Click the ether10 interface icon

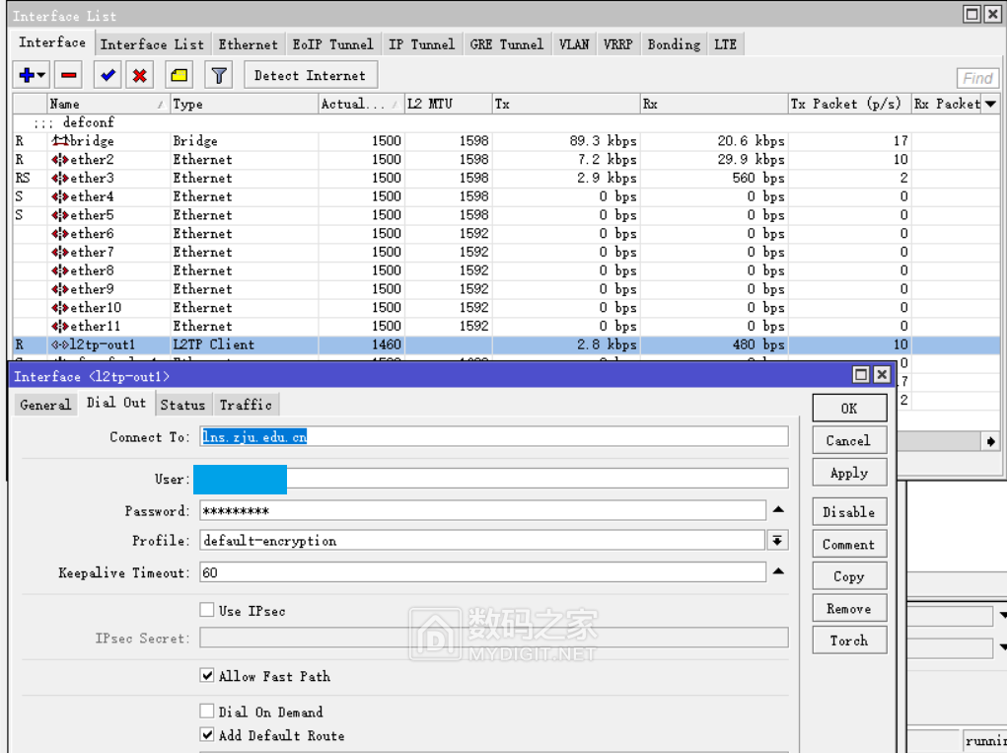pyautogui.click(x=60, y=308)
